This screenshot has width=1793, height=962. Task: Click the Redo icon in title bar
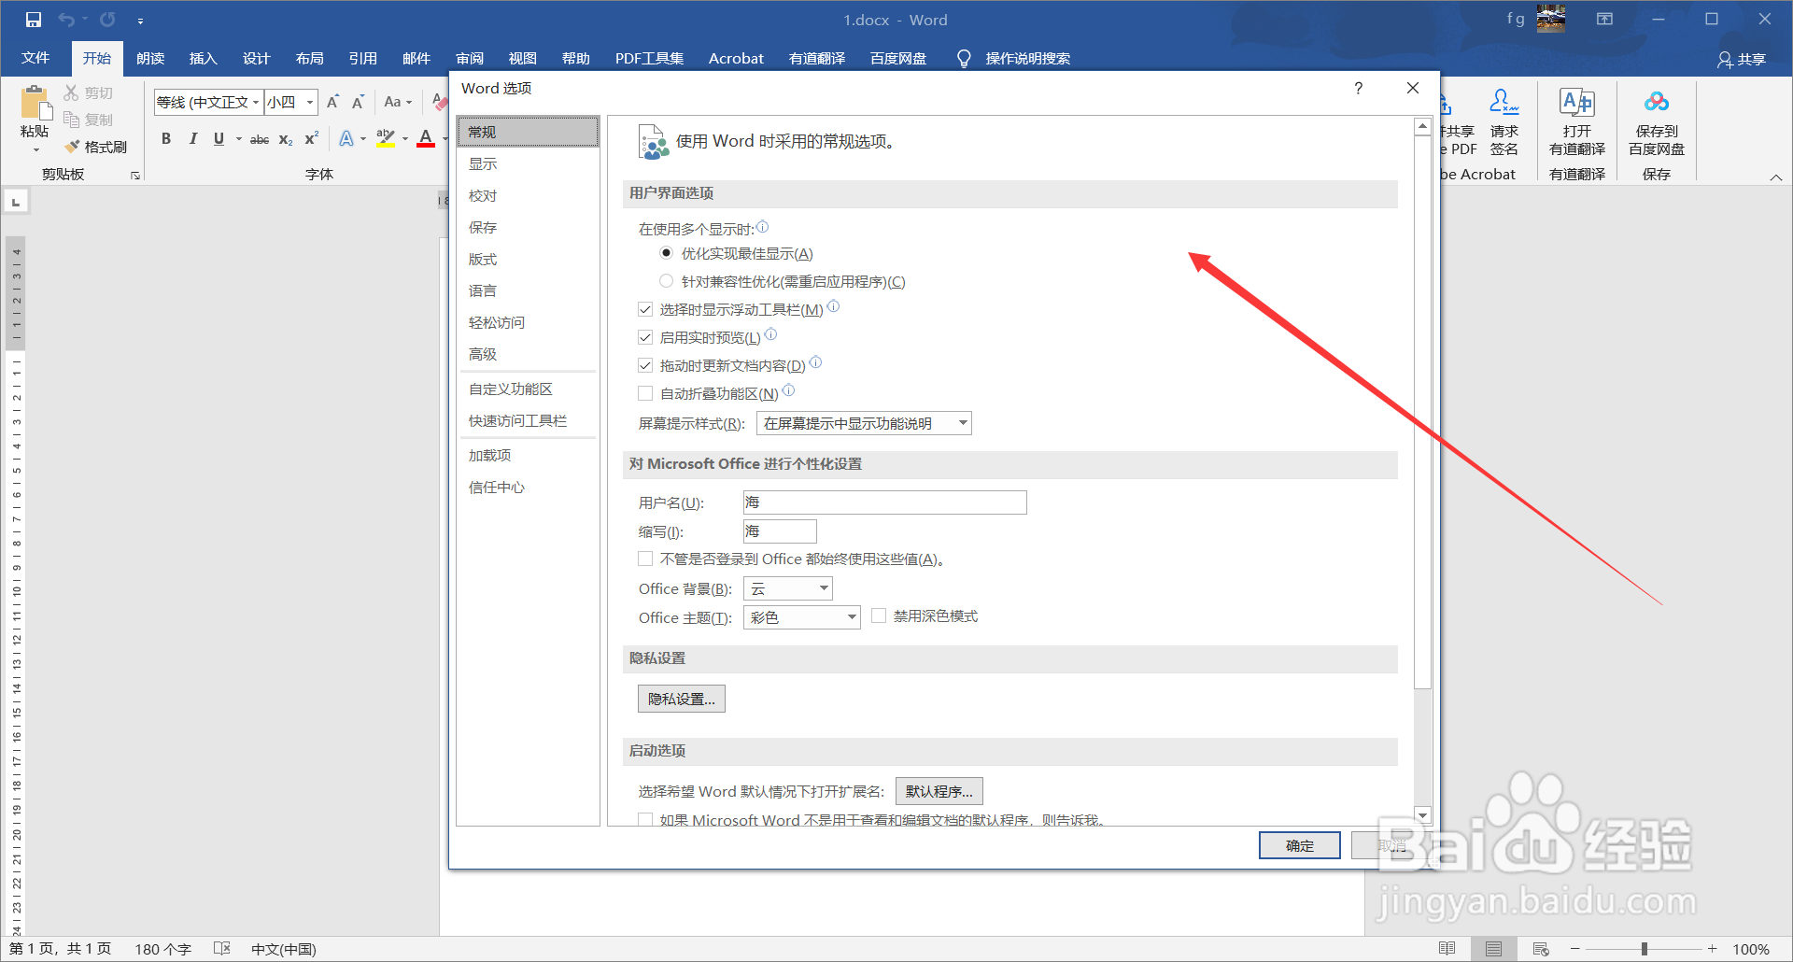107,20
